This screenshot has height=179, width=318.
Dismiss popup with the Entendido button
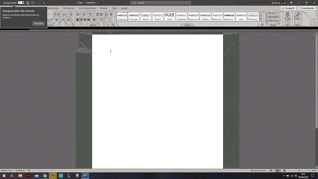38,23
